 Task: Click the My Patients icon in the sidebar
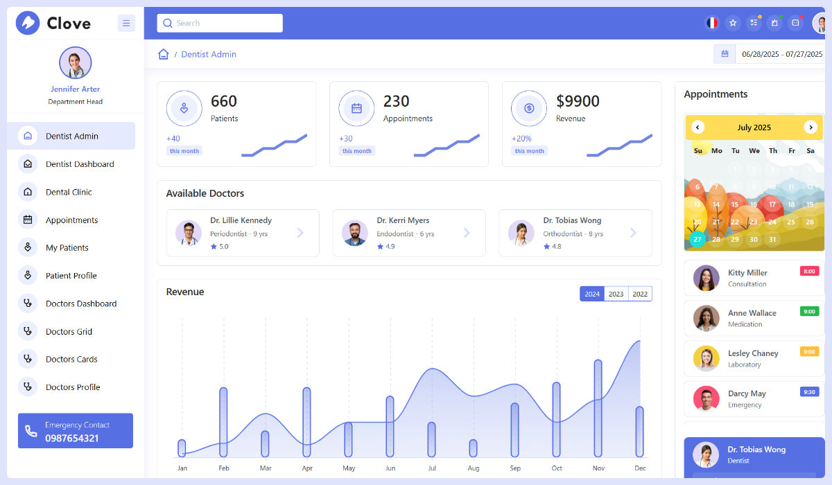27,247
